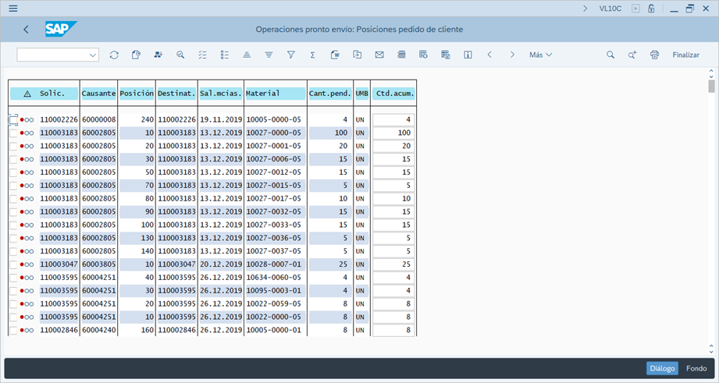Image resolution: width=719 pixels, height=383 pixels.
Task: Select the row checkbox for material 10028-0007-01
Action: click(13, 264)
